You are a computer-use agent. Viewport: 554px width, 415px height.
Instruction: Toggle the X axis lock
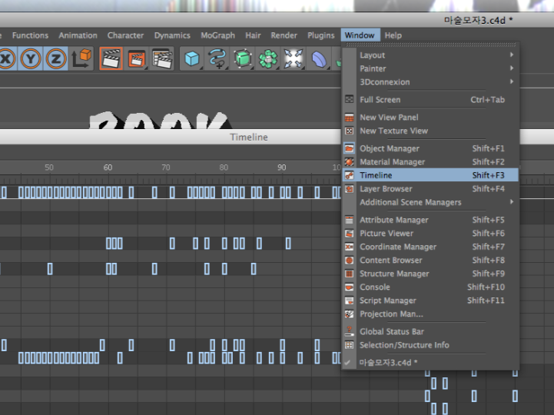tap(7, 58)
